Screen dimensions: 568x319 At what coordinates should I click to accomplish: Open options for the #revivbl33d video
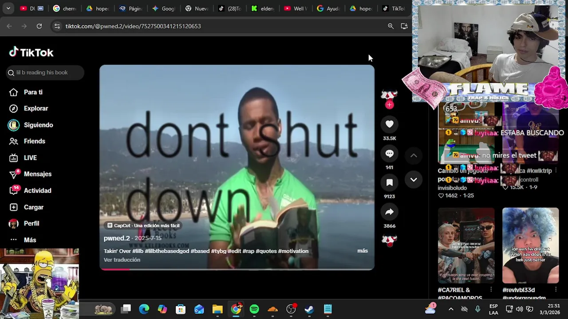pyautogui.click(x=555, y=290)
